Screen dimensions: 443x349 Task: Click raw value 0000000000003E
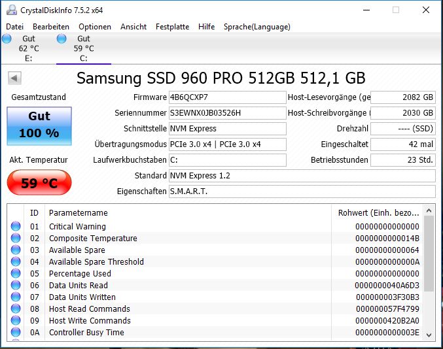(x=387, y=333)
